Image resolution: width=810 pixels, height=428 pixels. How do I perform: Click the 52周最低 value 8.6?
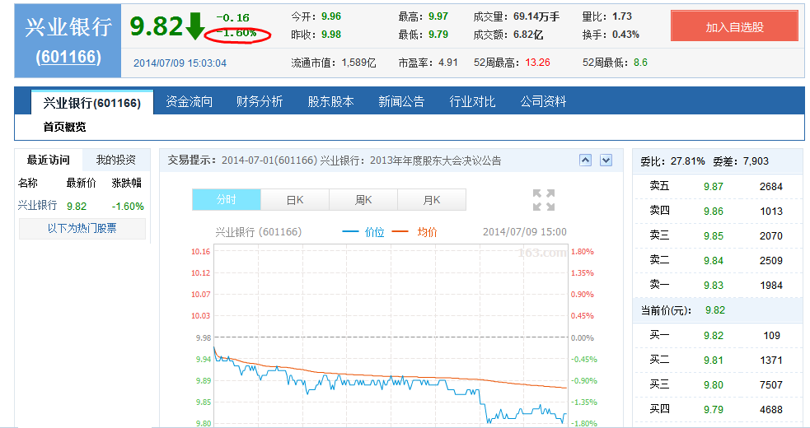tap(640, 63)
